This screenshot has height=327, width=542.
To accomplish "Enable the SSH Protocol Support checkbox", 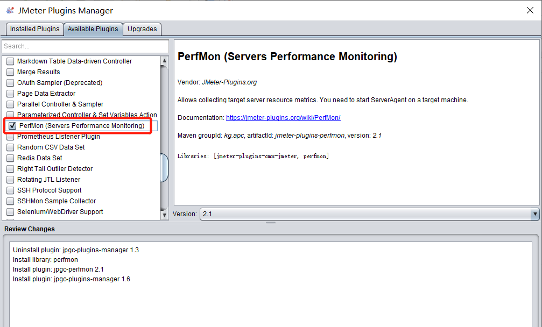I will tap(10, 190).
